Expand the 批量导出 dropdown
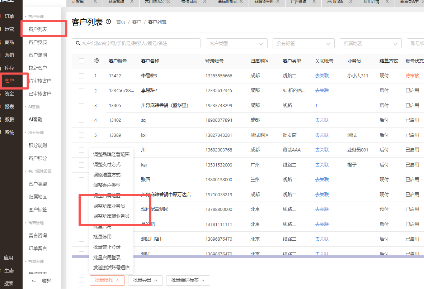 (x=145, y=280)
